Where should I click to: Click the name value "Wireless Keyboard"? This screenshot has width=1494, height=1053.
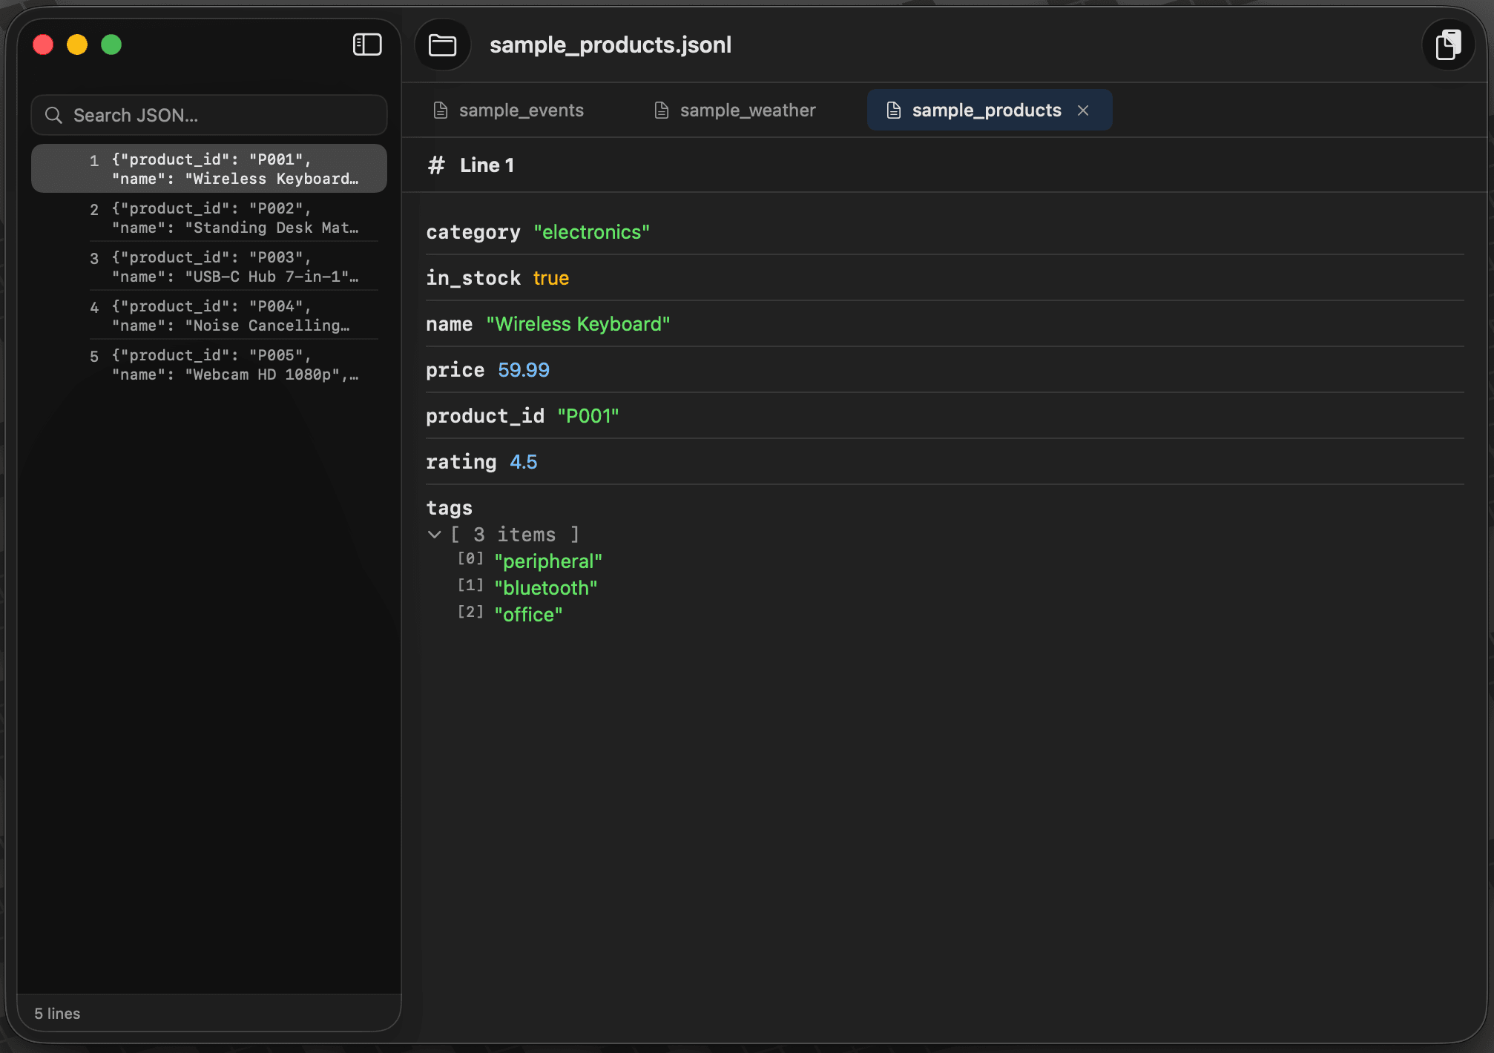click(x=578, y=324)
